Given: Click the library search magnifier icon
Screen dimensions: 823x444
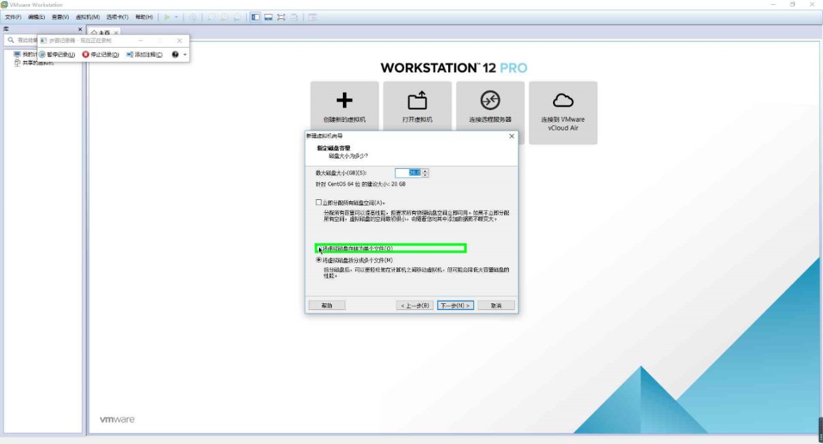Looking at the screenshot, I should tap(10, 40).
